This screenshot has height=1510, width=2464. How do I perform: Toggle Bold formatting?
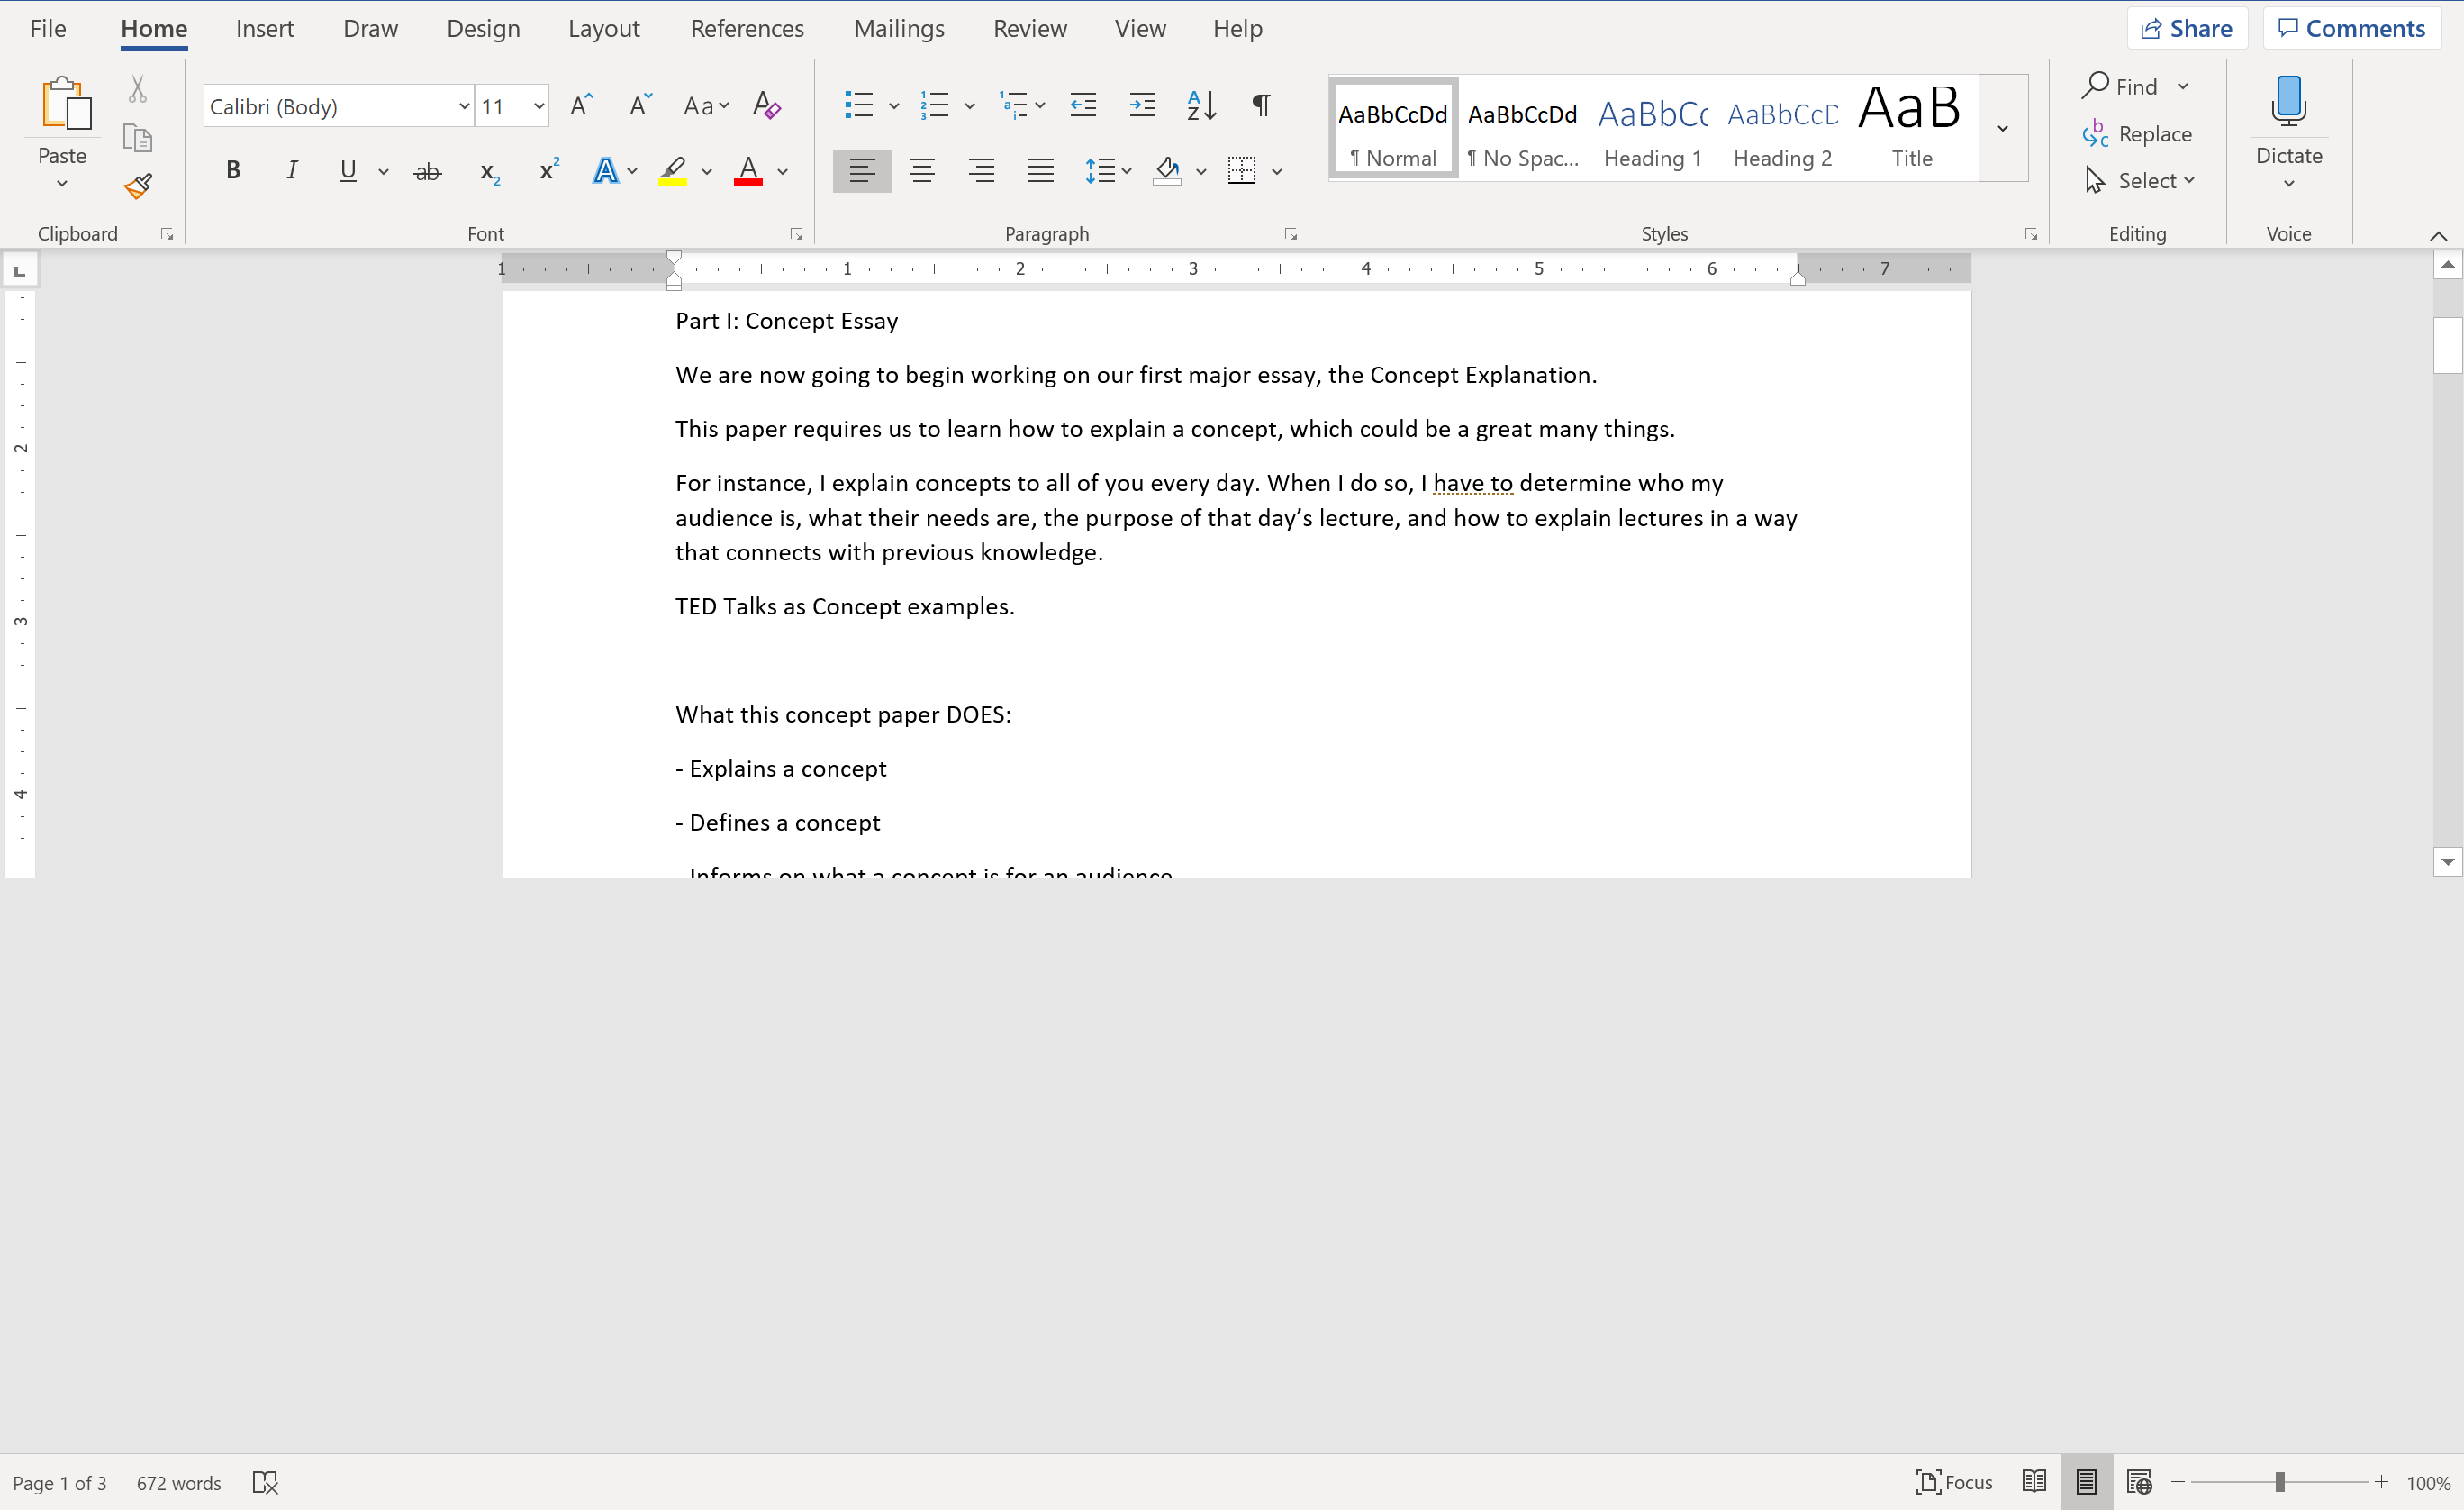pos(233,170)
